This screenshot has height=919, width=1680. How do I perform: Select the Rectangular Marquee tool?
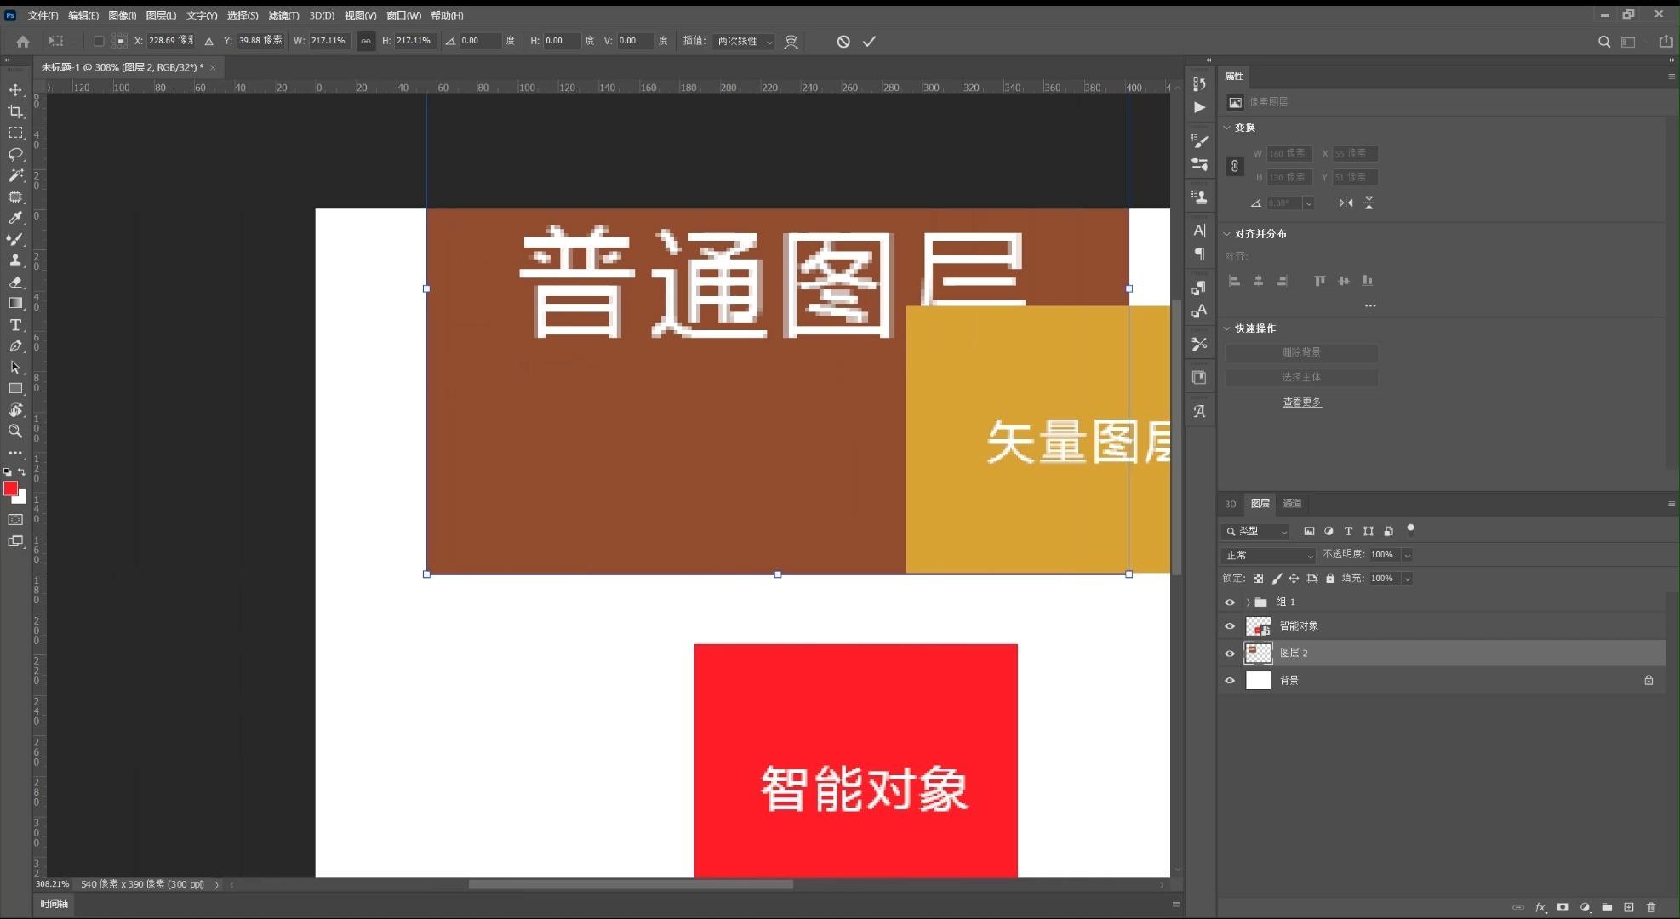click(15, 133)
